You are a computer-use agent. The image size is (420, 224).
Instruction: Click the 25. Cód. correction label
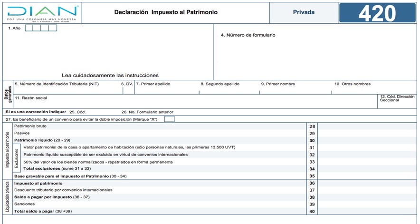coord(77,112)
